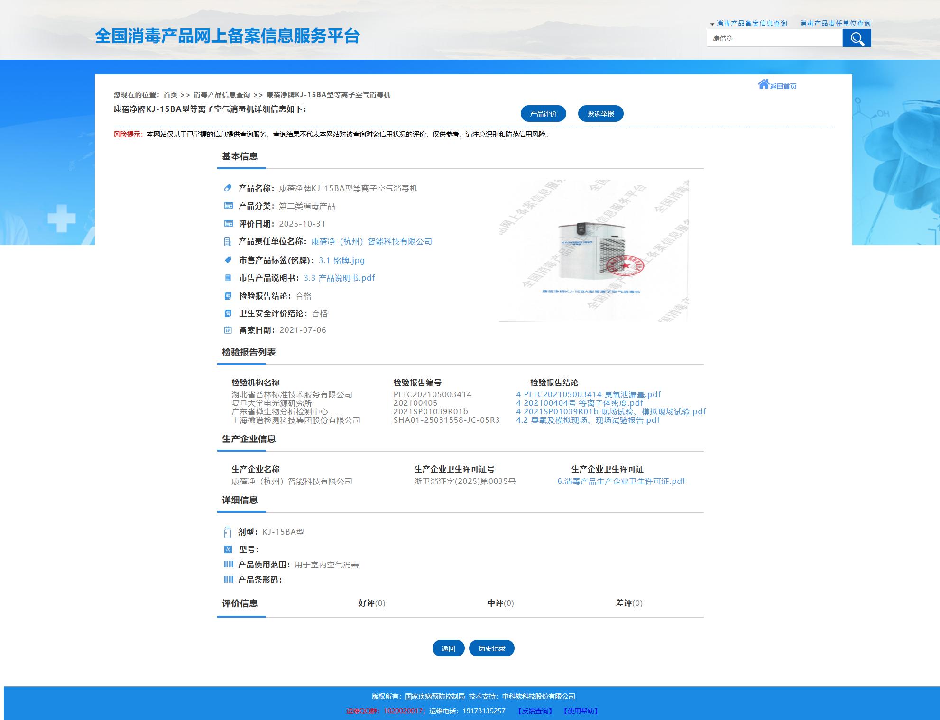Click the 历史记录 button
Viewport: 940px width, 720px height.
pos(492,648)
